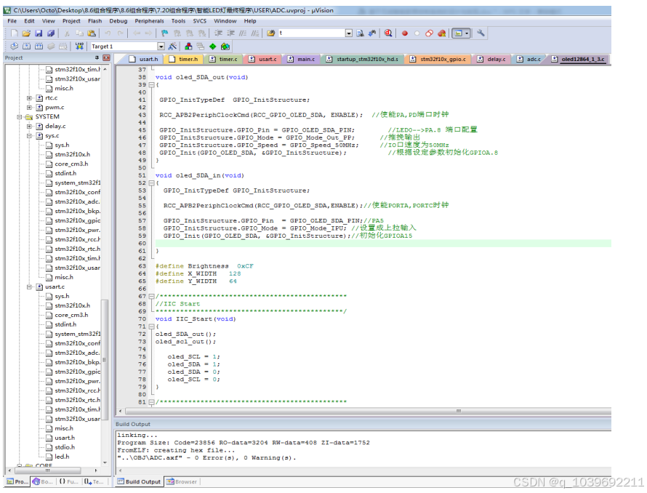Click the Rebuild all target files icon
This screenshot has width=647, height=493.
coord(39,47)
